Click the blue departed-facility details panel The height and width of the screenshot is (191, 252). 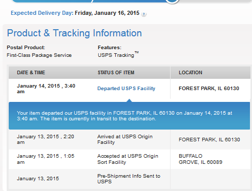129,116
